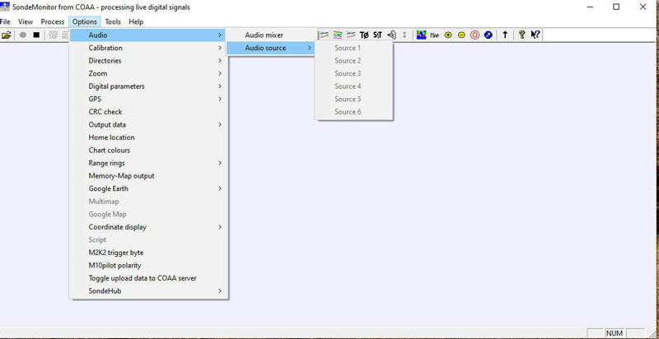Image resolution: width=659 pixels, height=339 pixels.
Task: Expand the Google Earth submenu
Action: point(148,188)
